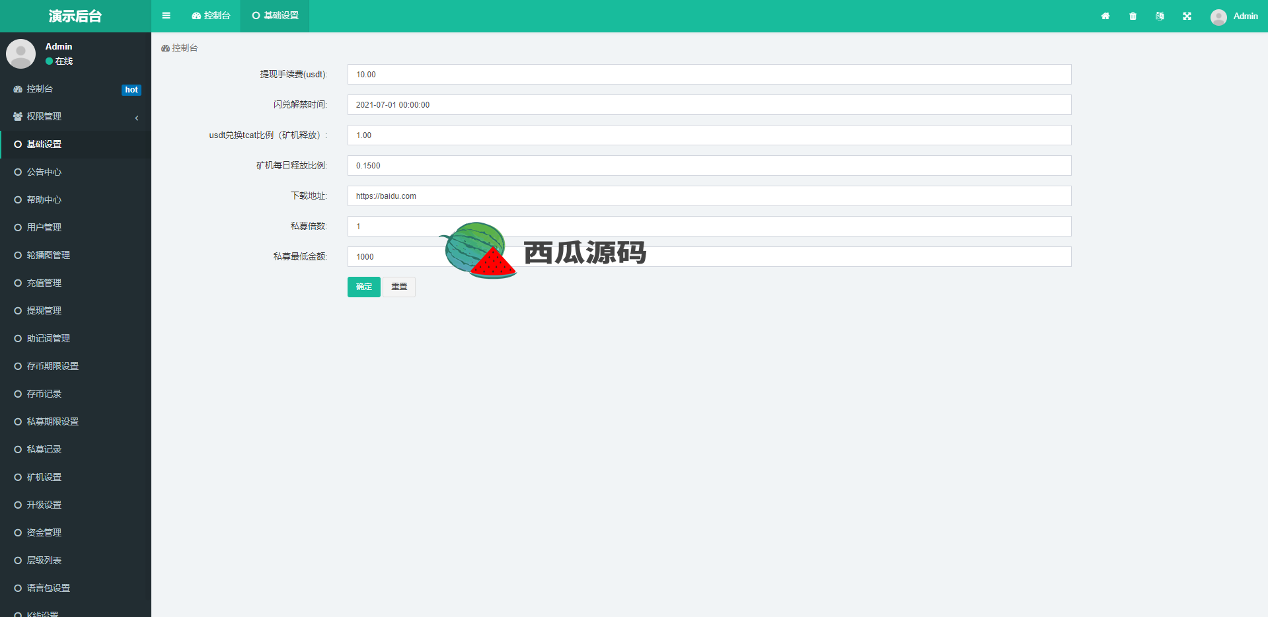Focus the 矿机每日释放比例 input field

(709, 166)
